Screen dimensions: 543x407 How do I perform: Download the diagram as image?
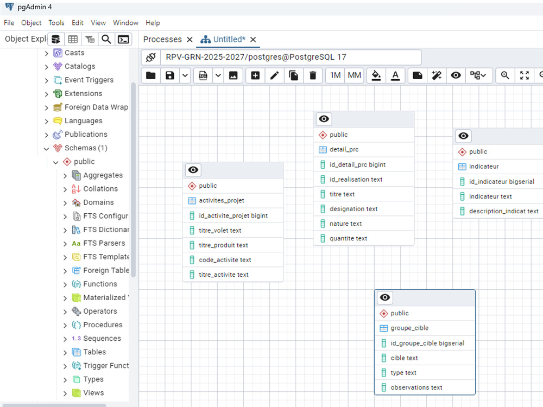click(233, 75)
